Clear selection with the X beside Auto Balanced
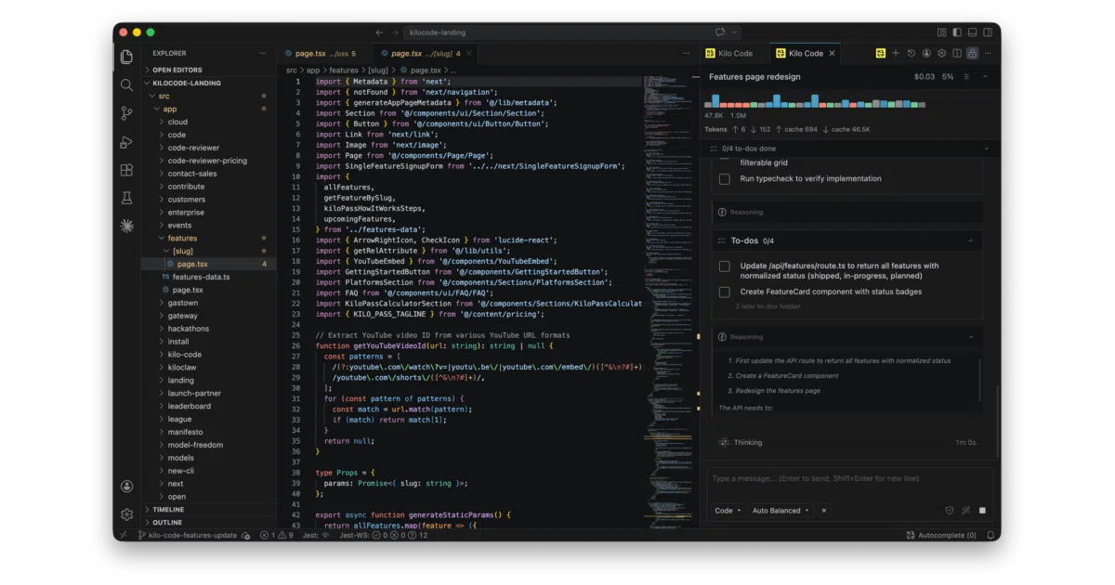The height and width of the screenshot is (585, 1115). click(823, 510)
